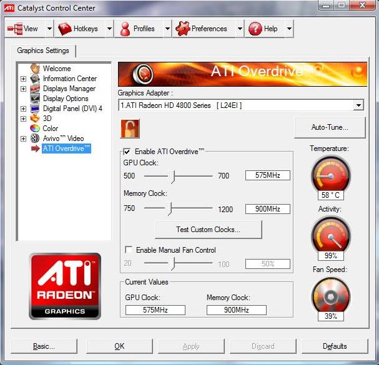Click the Activity gauge dial
The height and width of the screenshot is (365, 379).
[331, 235]
